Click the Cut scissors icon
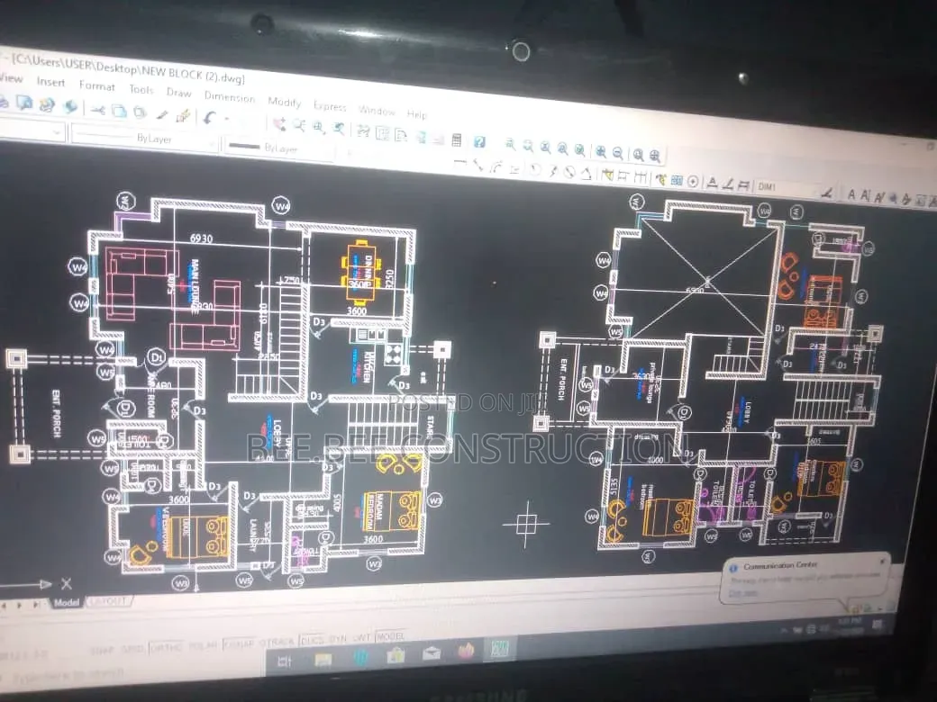Screen dimensions: 937x702 97,111
